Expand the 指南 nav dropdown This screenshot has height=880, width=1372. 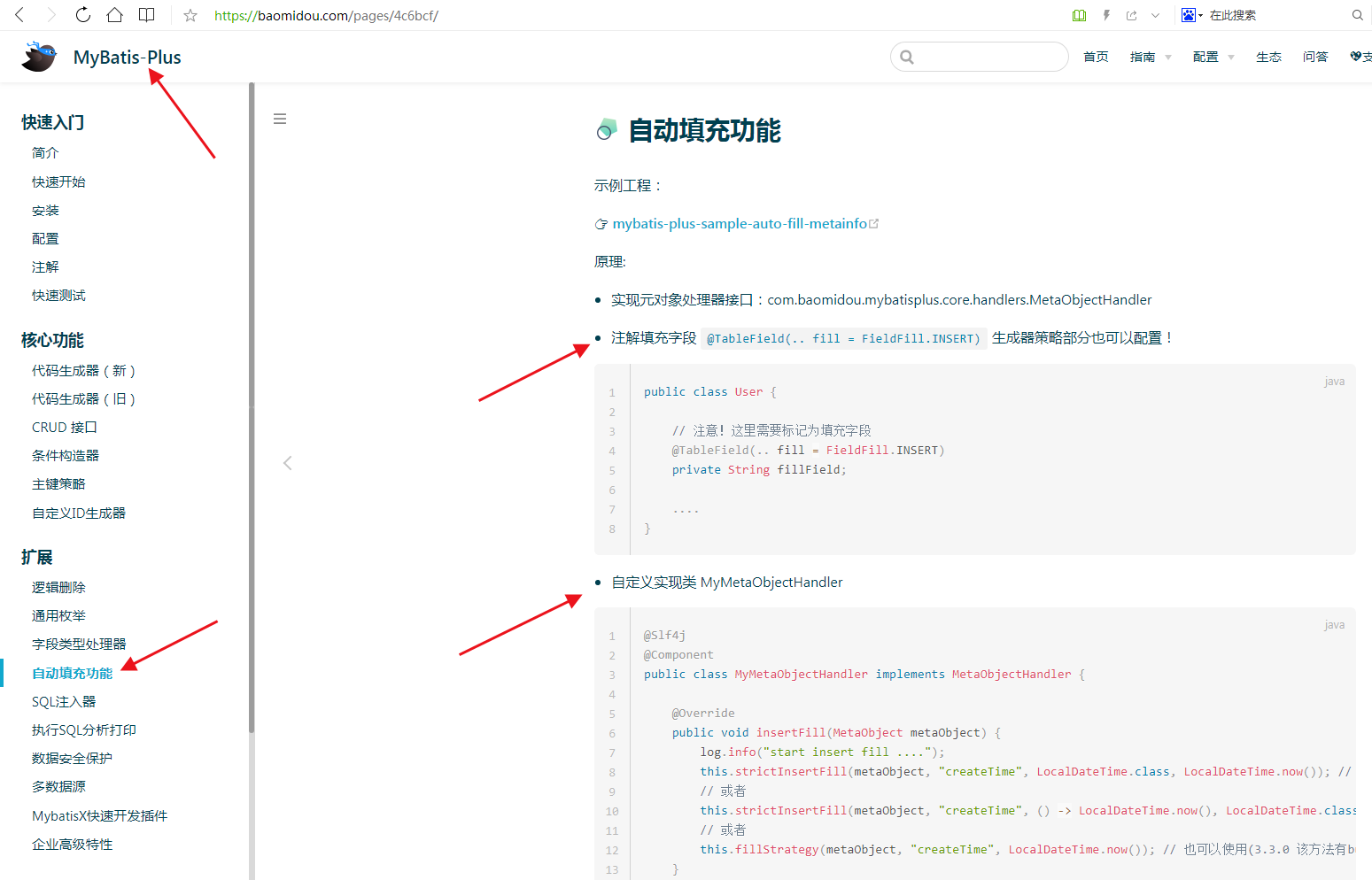tap(1151, 57)
